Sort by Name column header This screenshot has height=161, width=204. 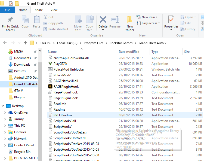click(x=52, y=52)
